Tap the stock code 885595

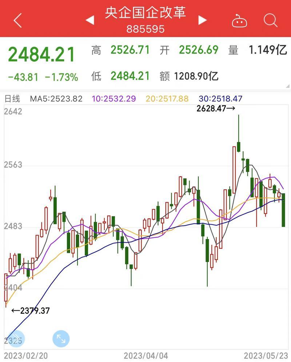(x=145, y=29)
